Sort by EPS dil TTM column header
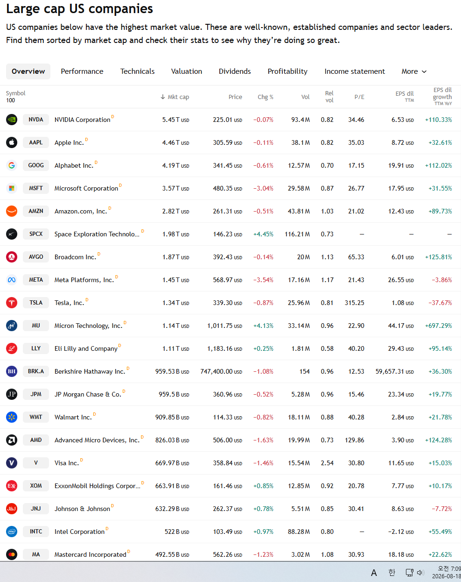 click(405, 96)
